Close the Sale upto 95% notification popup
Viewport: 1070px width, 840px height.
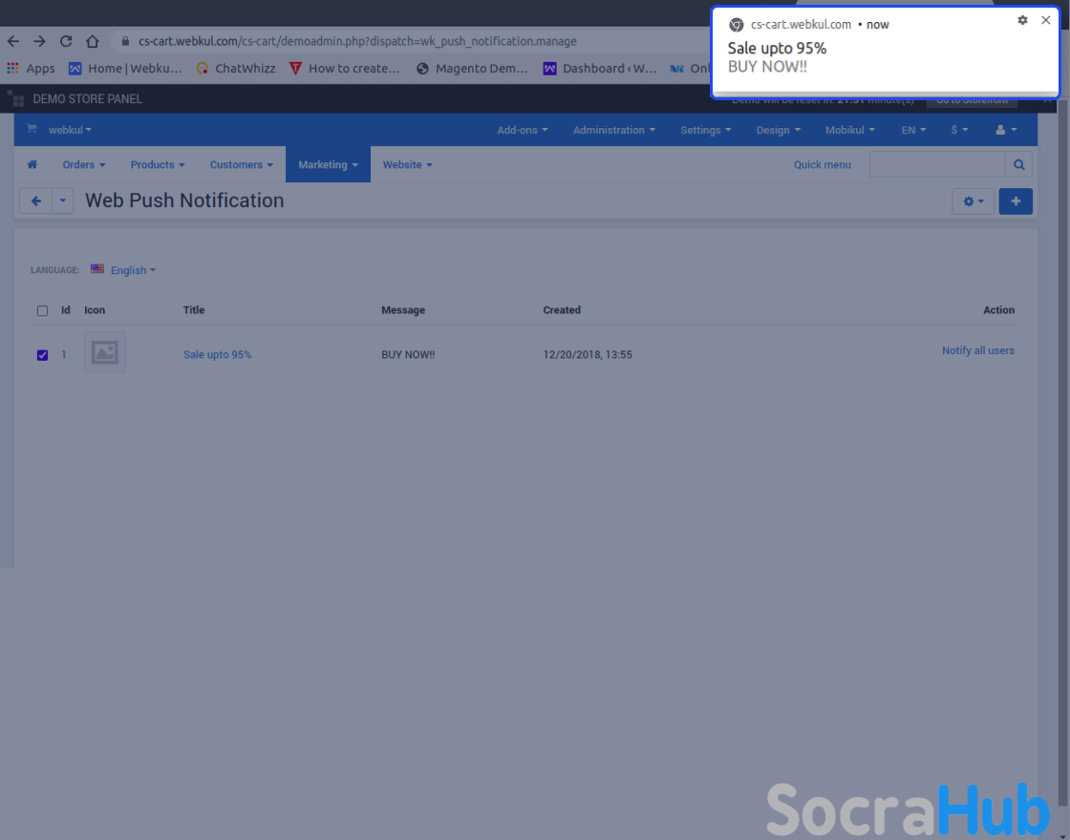click(1045, 20)
